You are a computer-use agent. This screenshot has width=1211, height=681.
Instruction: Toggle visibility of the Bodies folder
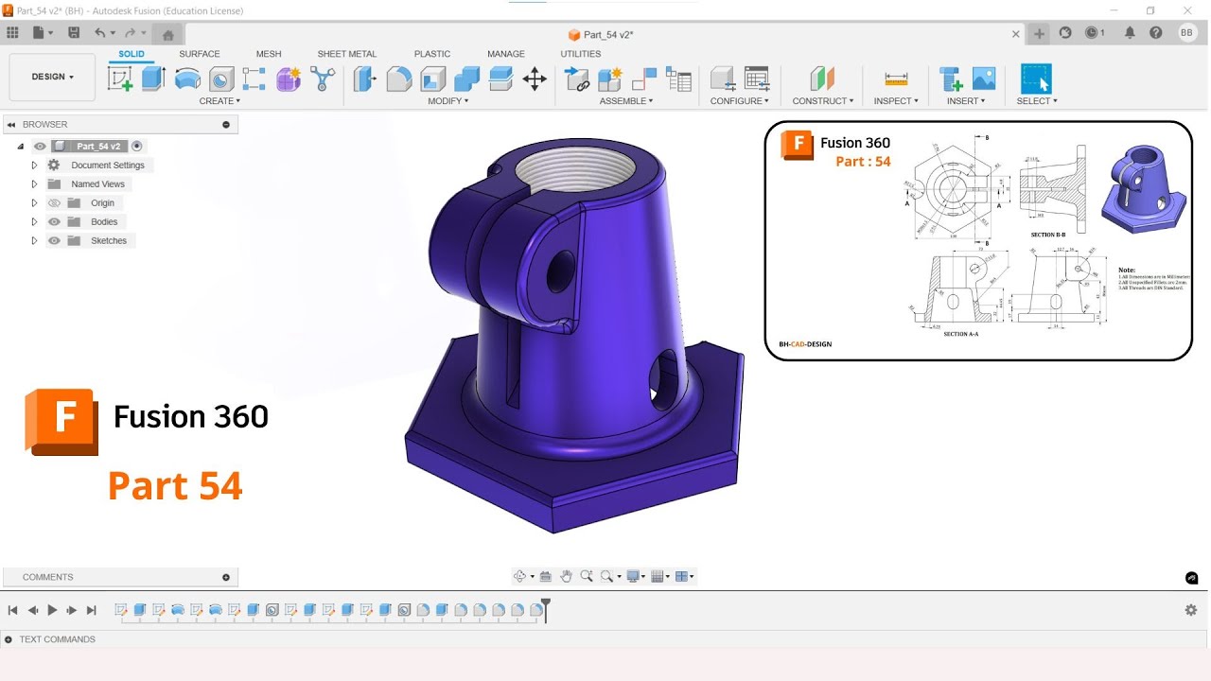point(54,222)
